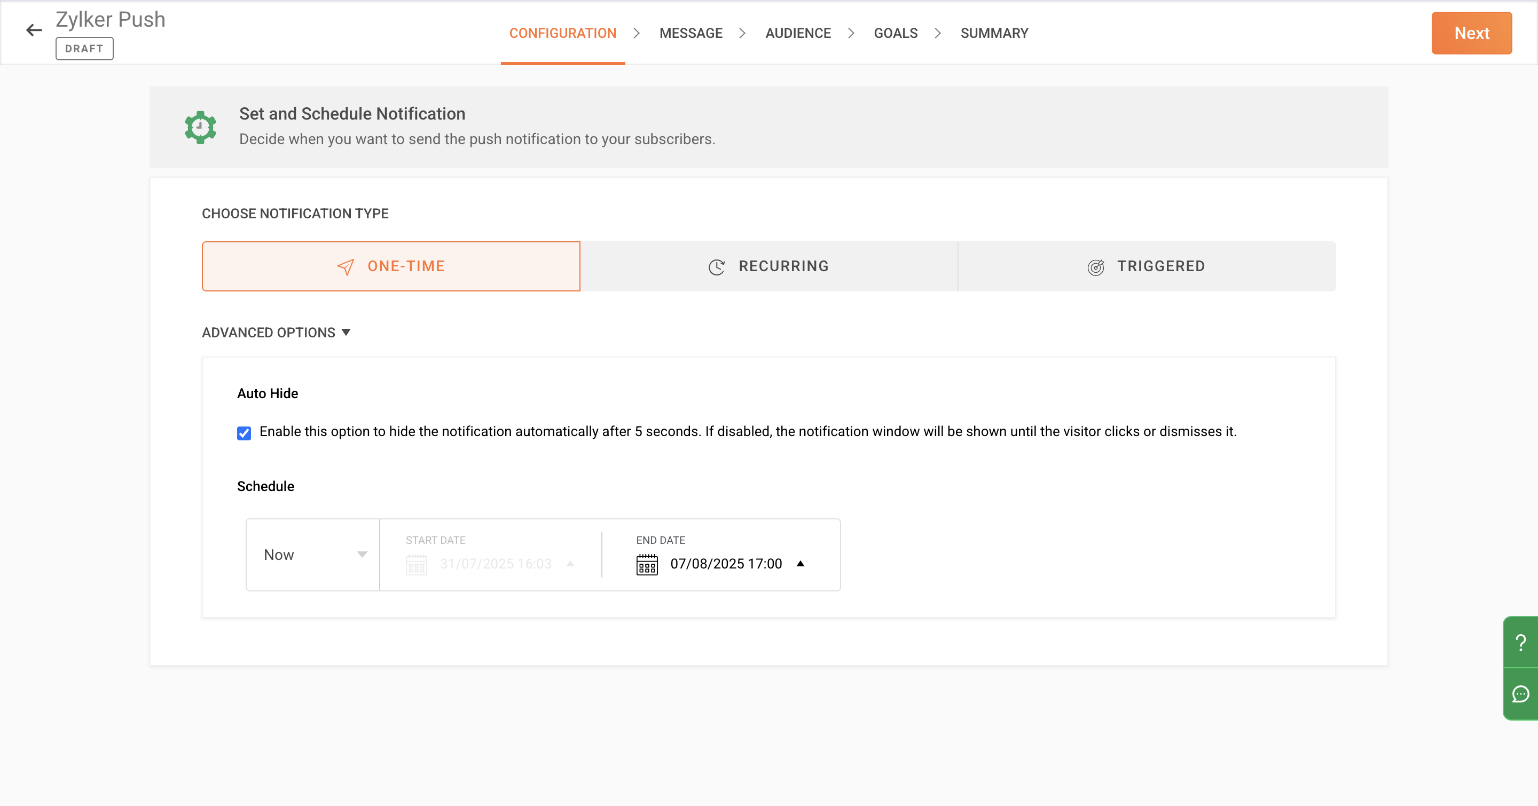Go to the Audience step
Viewport: 1538px width, 806px height.
[x=798, y=34]
